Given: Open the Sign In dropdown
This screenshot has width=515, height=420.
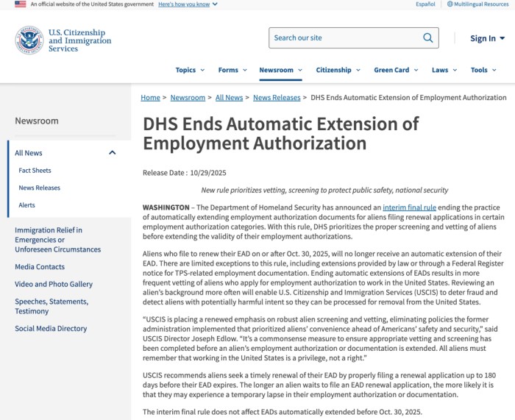Looking at the screenshot, I should (x=488, y=38).
